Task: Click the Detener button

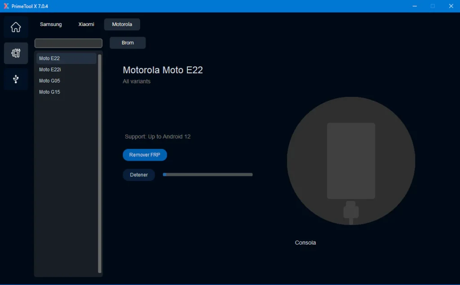Action: (139, 175)
